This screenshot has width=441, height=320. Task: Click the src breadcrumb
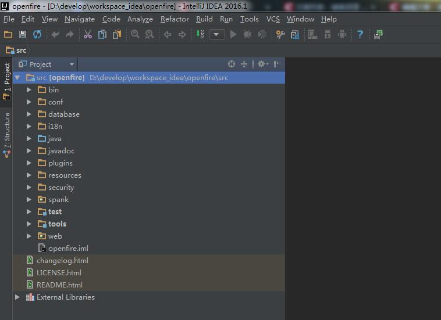tap(16, 51)
